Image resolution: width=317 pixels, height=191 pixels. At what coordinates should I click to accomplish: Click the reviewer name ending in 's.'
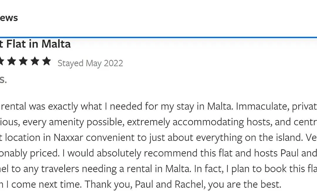[3, 80]
